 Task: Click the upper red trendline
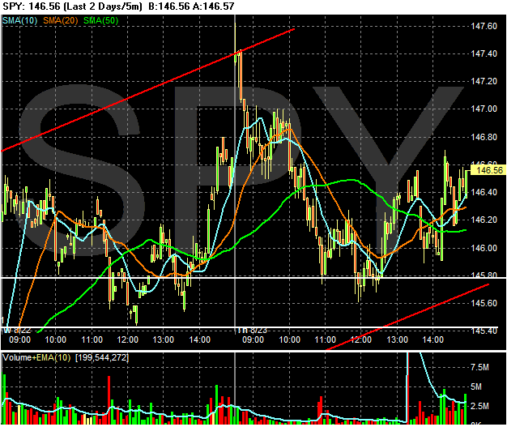(x=147, y=90)
